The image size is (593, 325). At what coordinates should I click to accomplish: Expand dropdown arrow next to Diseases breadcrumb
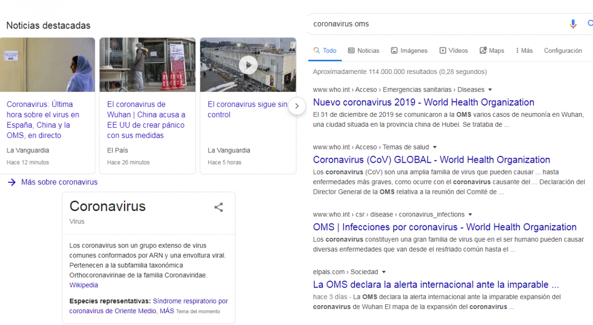click(490, 90)
